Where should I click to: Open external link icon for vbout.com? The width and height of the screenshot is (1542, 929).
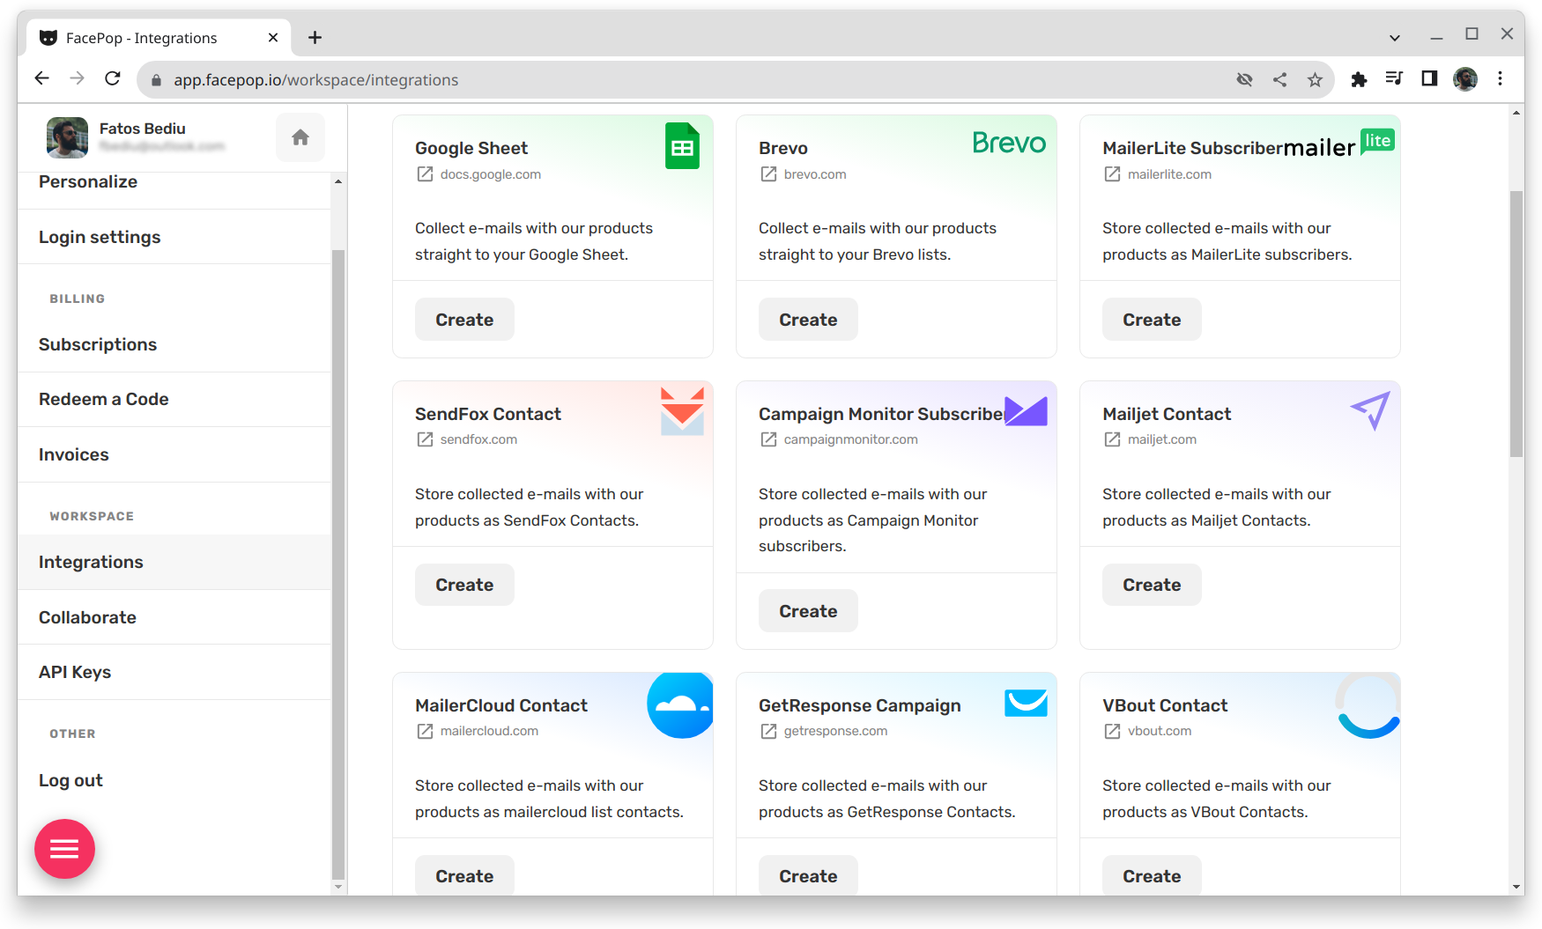click(x=1112, y=731)
